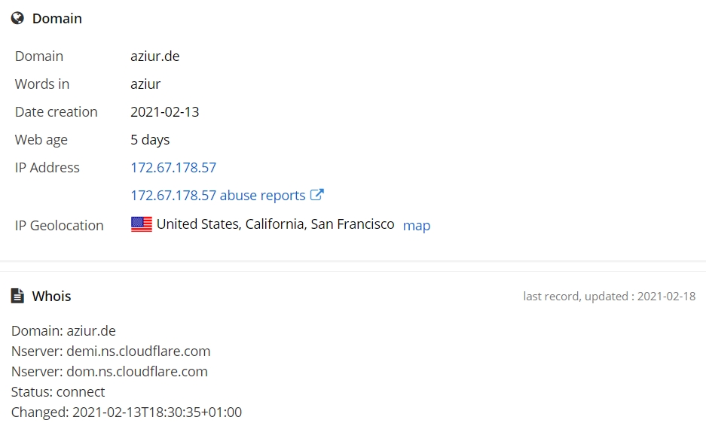Click the 'Nserver: demi.ns.cloudflare.com' line
706x426 pixels.
pos(111,351)
